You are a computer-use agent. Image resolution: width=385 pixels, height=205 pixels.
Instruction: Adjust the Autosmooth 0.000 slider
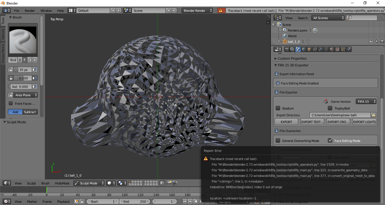click(20, 86)
